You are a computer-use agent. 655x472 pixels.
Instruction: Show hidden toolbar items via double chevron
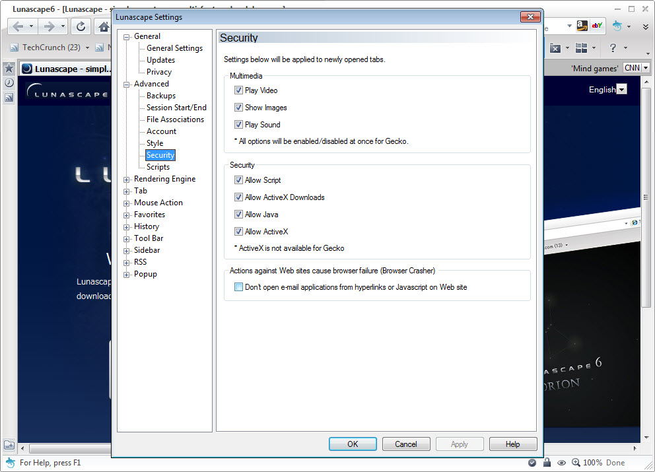click(x=645, y=26)
